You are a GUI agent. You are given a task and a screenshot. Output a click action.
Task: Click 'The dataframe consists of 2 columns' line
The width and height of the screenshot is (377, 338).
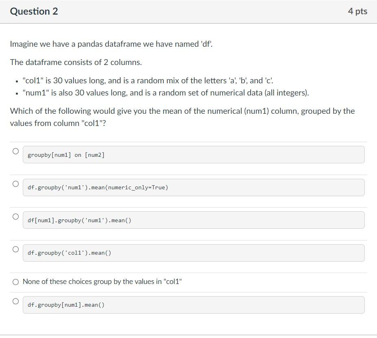click(x=76, y=62)
